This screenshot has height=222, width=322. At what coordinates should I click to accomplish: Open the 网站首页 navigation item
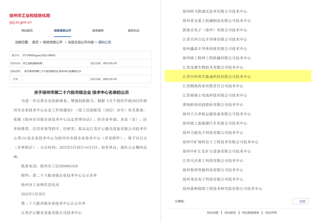[x=27, y=31]
